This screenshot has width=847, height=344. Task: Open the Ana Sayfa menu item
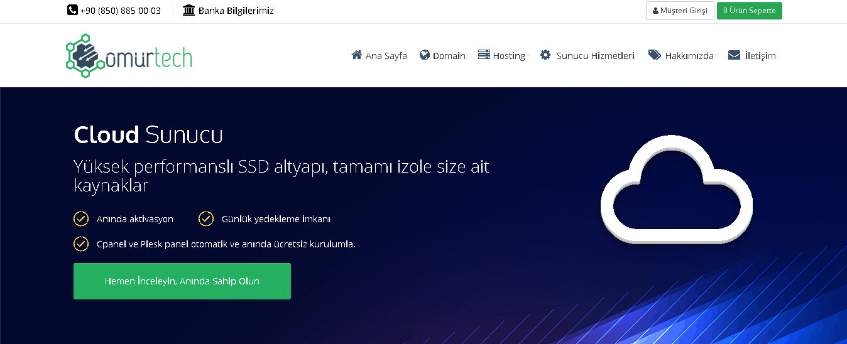pos(379,55)
